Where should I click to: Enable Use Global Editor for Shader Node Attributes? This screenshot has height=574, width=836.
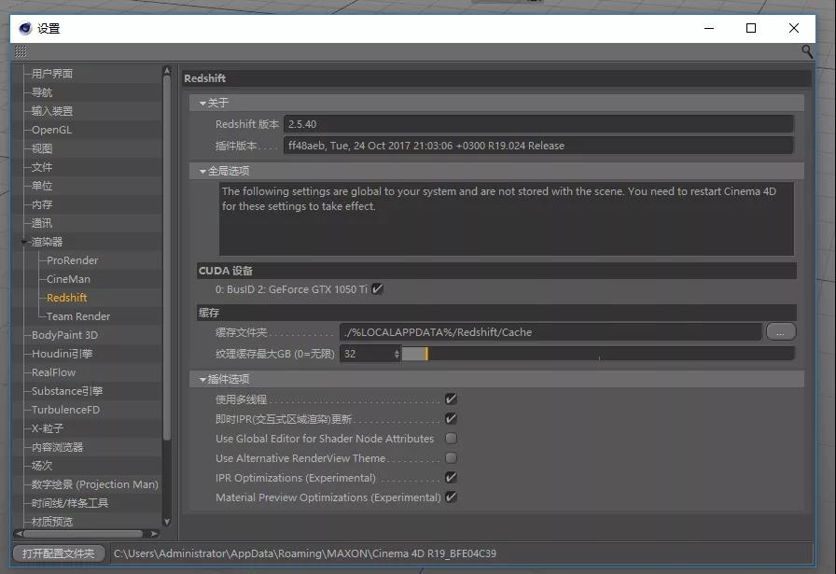[x=451, y=439]
